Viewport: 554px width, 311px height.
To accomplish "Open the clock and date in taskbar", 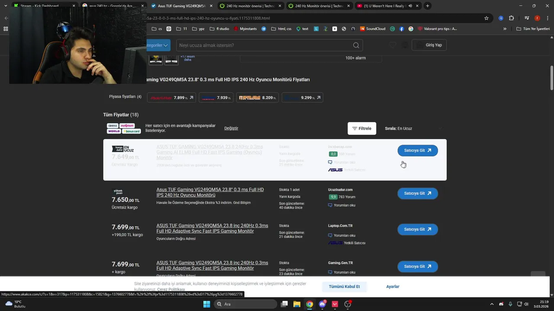I will pyautogui.click(x=541, y=304).
